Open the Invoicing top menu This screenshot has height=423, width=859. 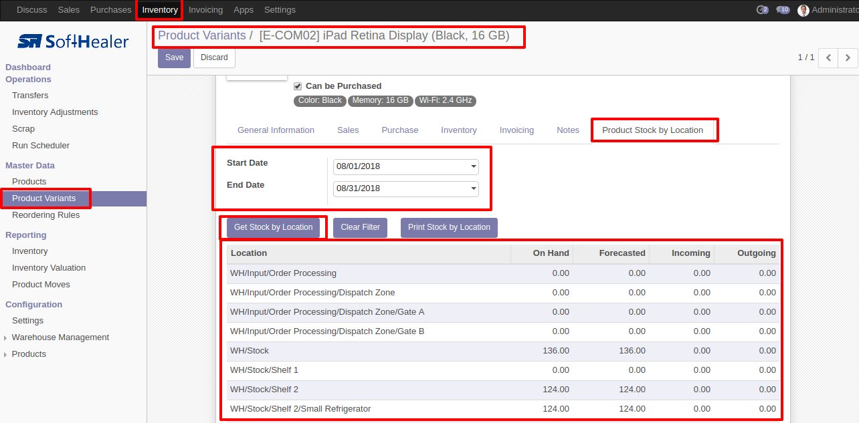(205, 10)
